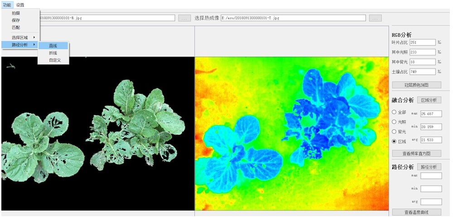Screen dimensions: 453x218
Task: Open the 功能 menu in menu bar
Action: 6,5
